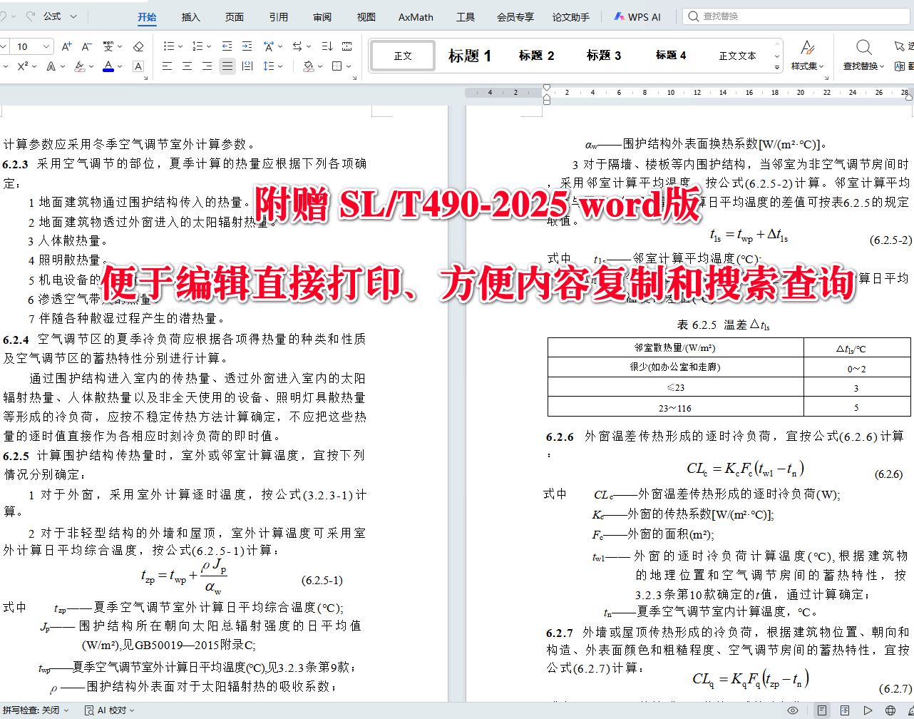914x719 pixels.
Task: Apply the 标题 3 style
Action: pyautogui.click(x=604, y=56)
